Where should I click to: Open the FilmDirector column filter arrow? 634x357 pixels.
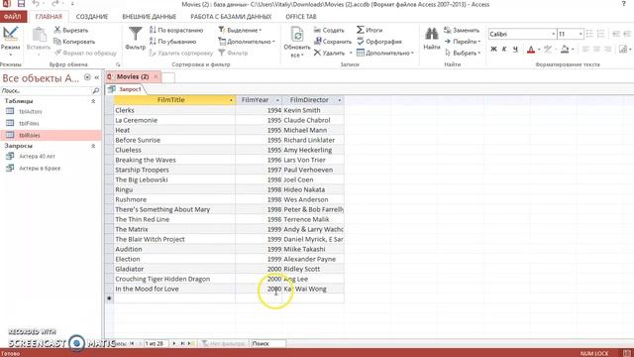pyautogui.click(x=339, y=100)
